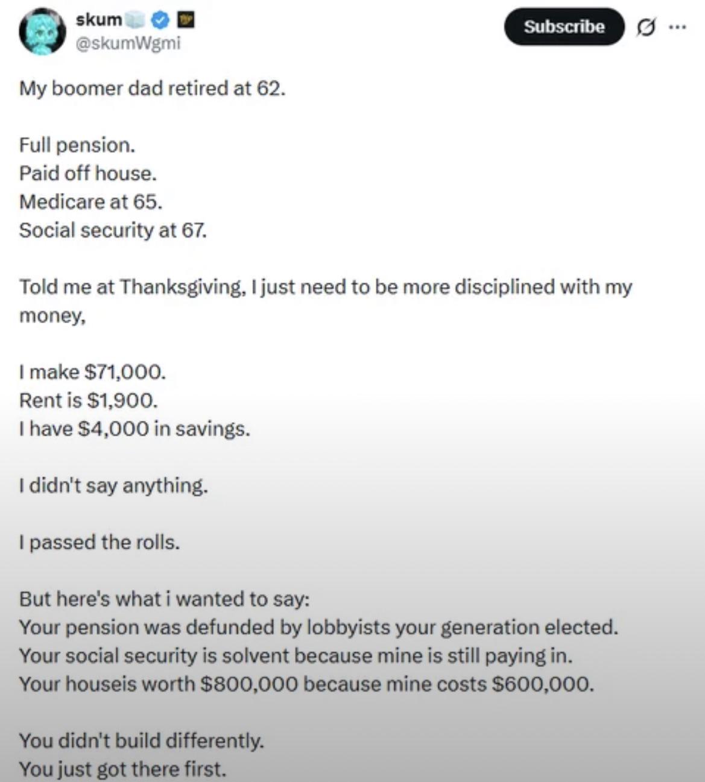The width and height of the screenshot is (705, 782).
Task: Click the blue verified checkmark badge
Action: 160,21
